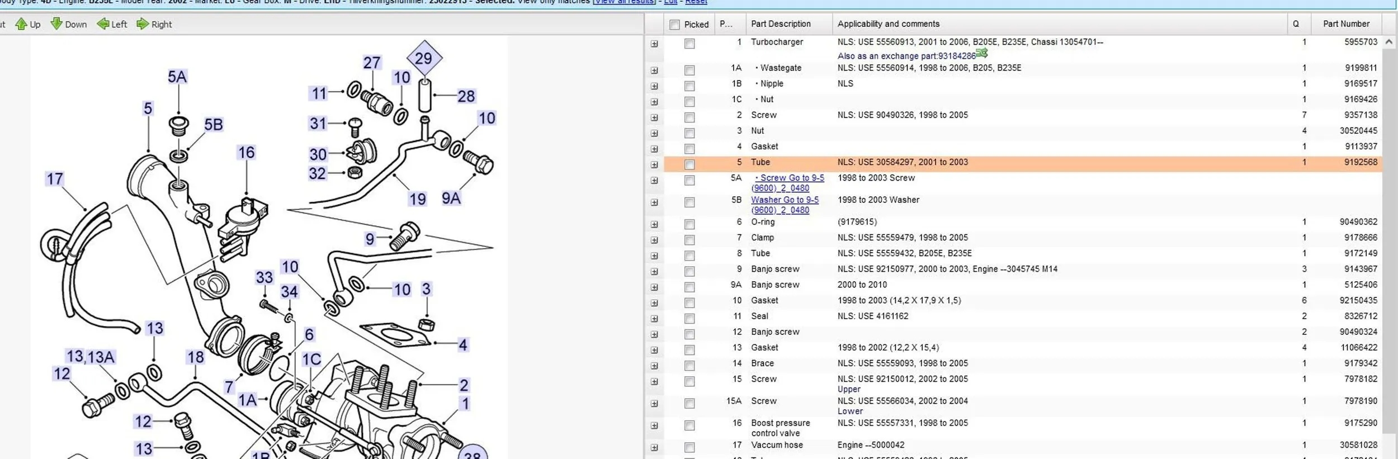Click the green Down arrow icon

coord(56,24)
